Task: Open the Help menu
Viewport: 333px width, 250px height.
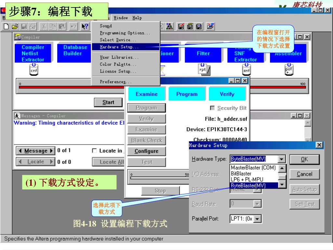Action: click(x=137, y=18)
